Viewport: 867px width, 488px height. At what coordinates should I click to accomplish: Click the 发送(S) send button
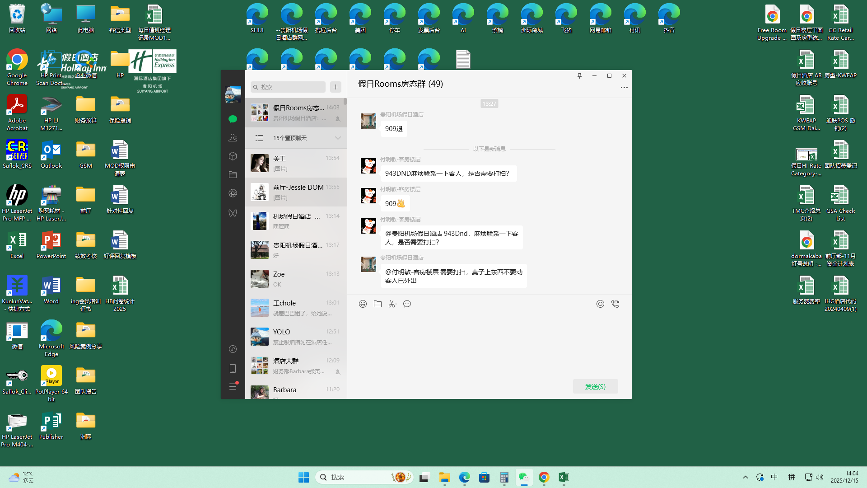coord(595,386)
